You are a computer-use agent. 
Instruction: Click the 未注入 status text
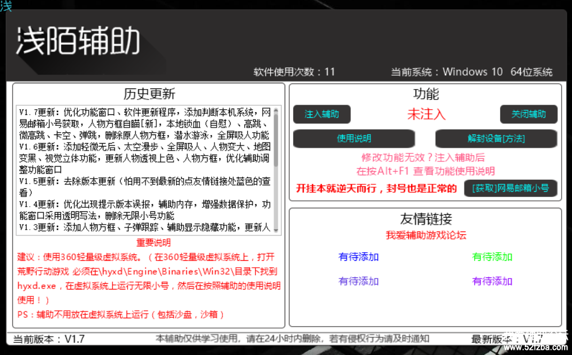(426, 114)
